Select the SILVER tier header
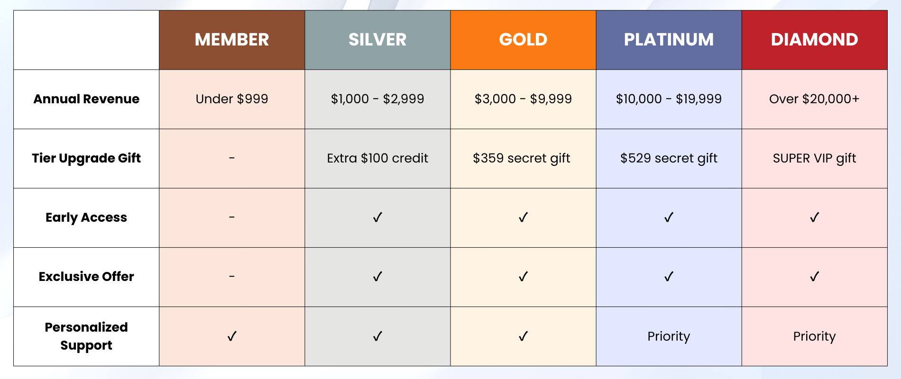The image size is (901, 379). coord(377,40)
